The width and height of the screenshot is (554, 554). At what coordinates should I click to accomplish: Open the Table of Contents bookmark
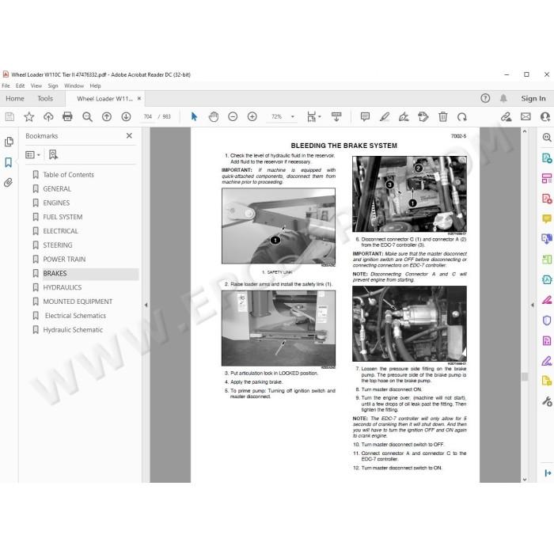(x=69, y=175)
